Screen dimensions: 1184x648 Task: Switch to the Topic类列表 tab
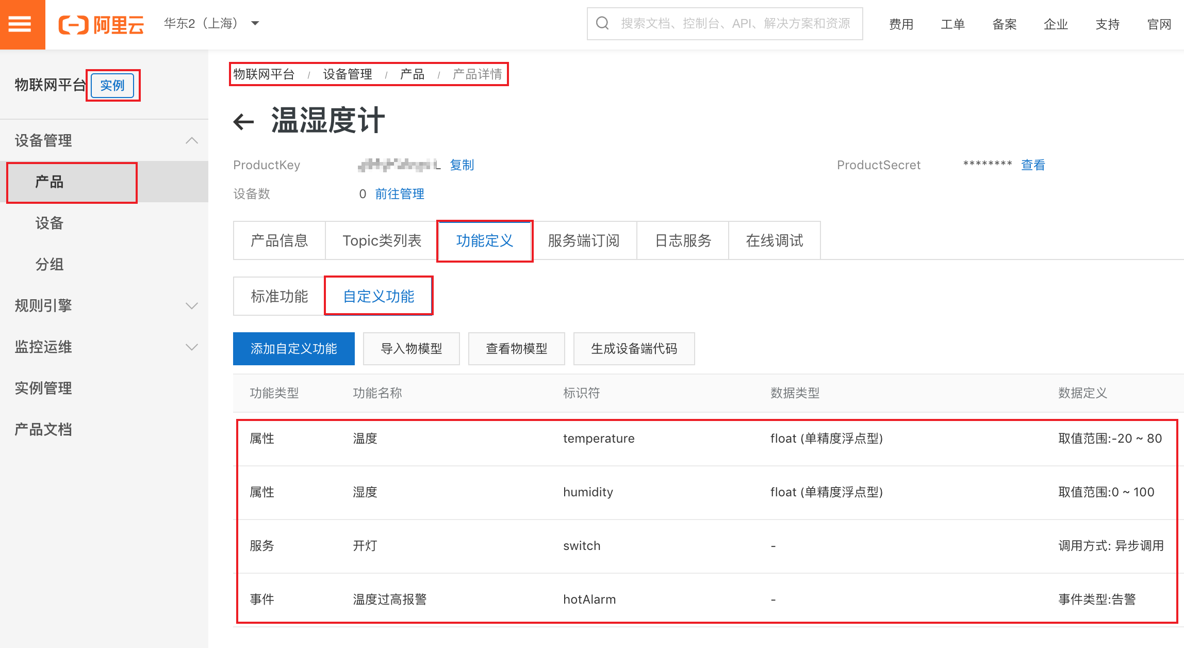382,240
